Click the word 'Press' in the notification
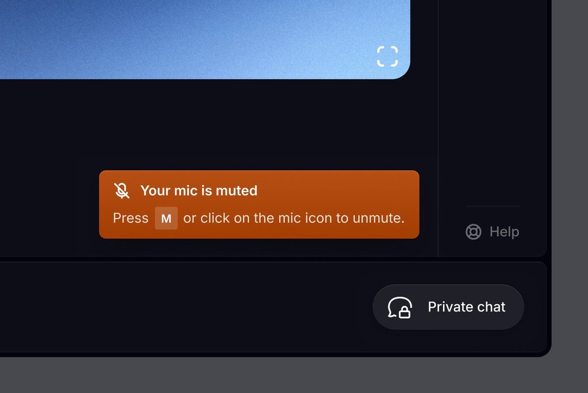This screenshot has width=588, height=393. coord(130,218)
